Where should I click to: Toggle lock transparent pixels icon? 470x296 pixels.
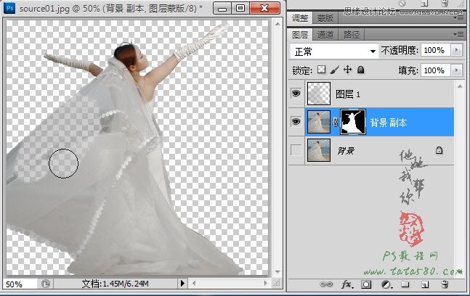click(321, 70)
